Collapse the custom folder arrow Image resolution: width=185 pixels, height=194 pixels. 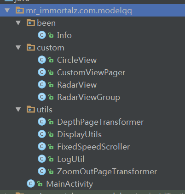(x=18, y=48)
